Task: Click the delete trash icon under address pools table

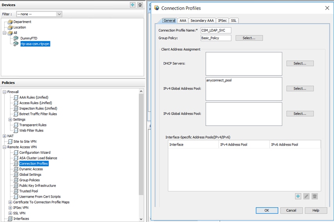Action: 315,196
